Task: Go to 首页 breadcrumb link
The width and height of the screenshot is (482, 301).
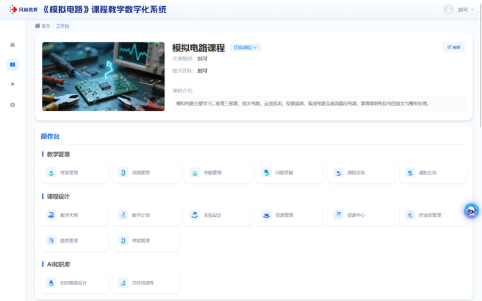Action: [46, 26]
